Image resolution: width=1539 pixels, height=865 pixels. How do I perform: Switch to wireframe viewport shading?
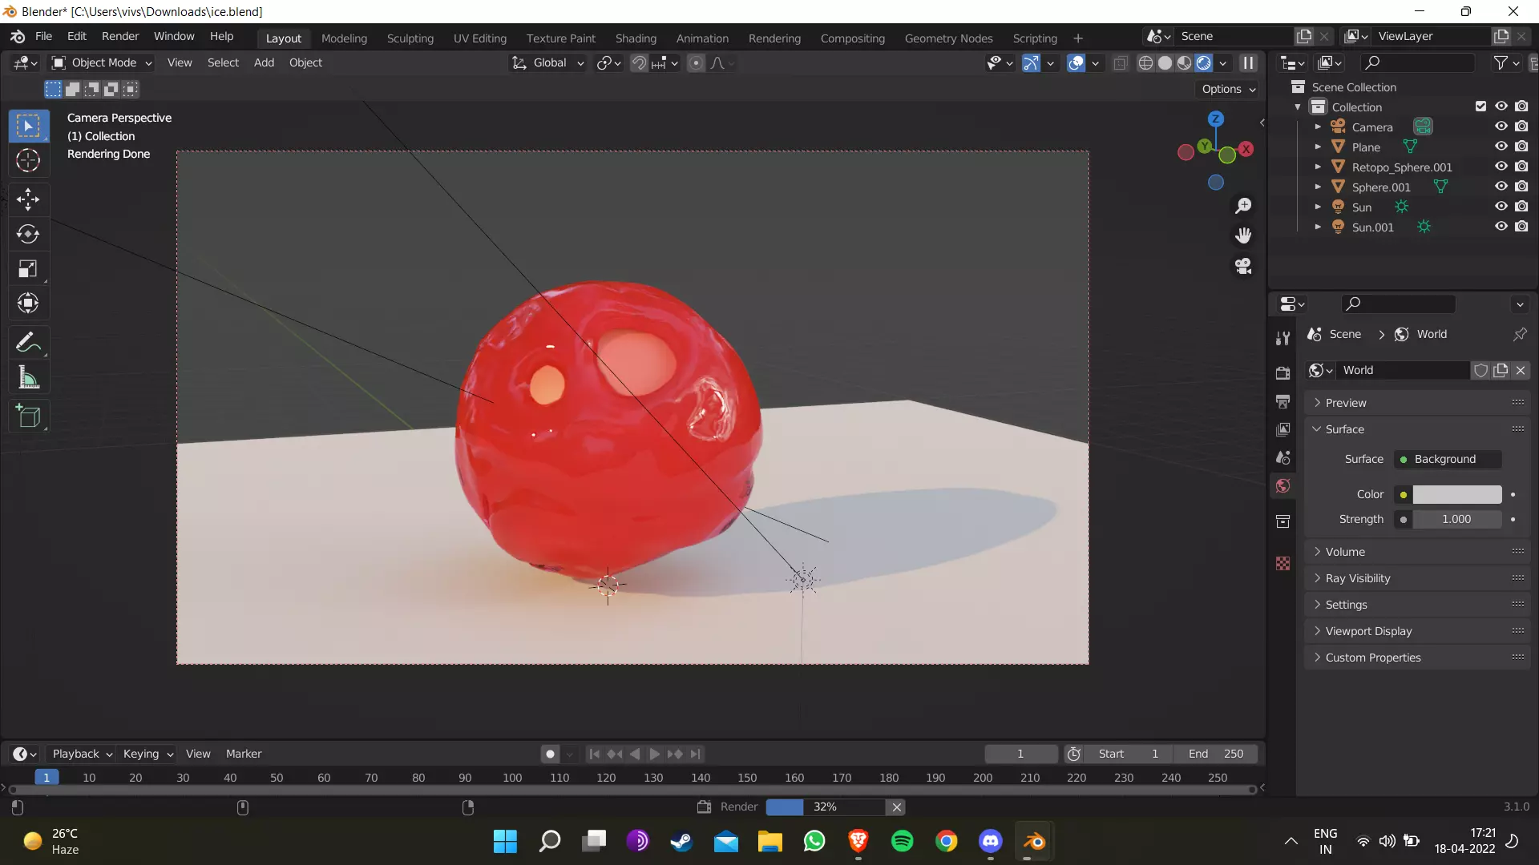click(x=1146, y=62)
